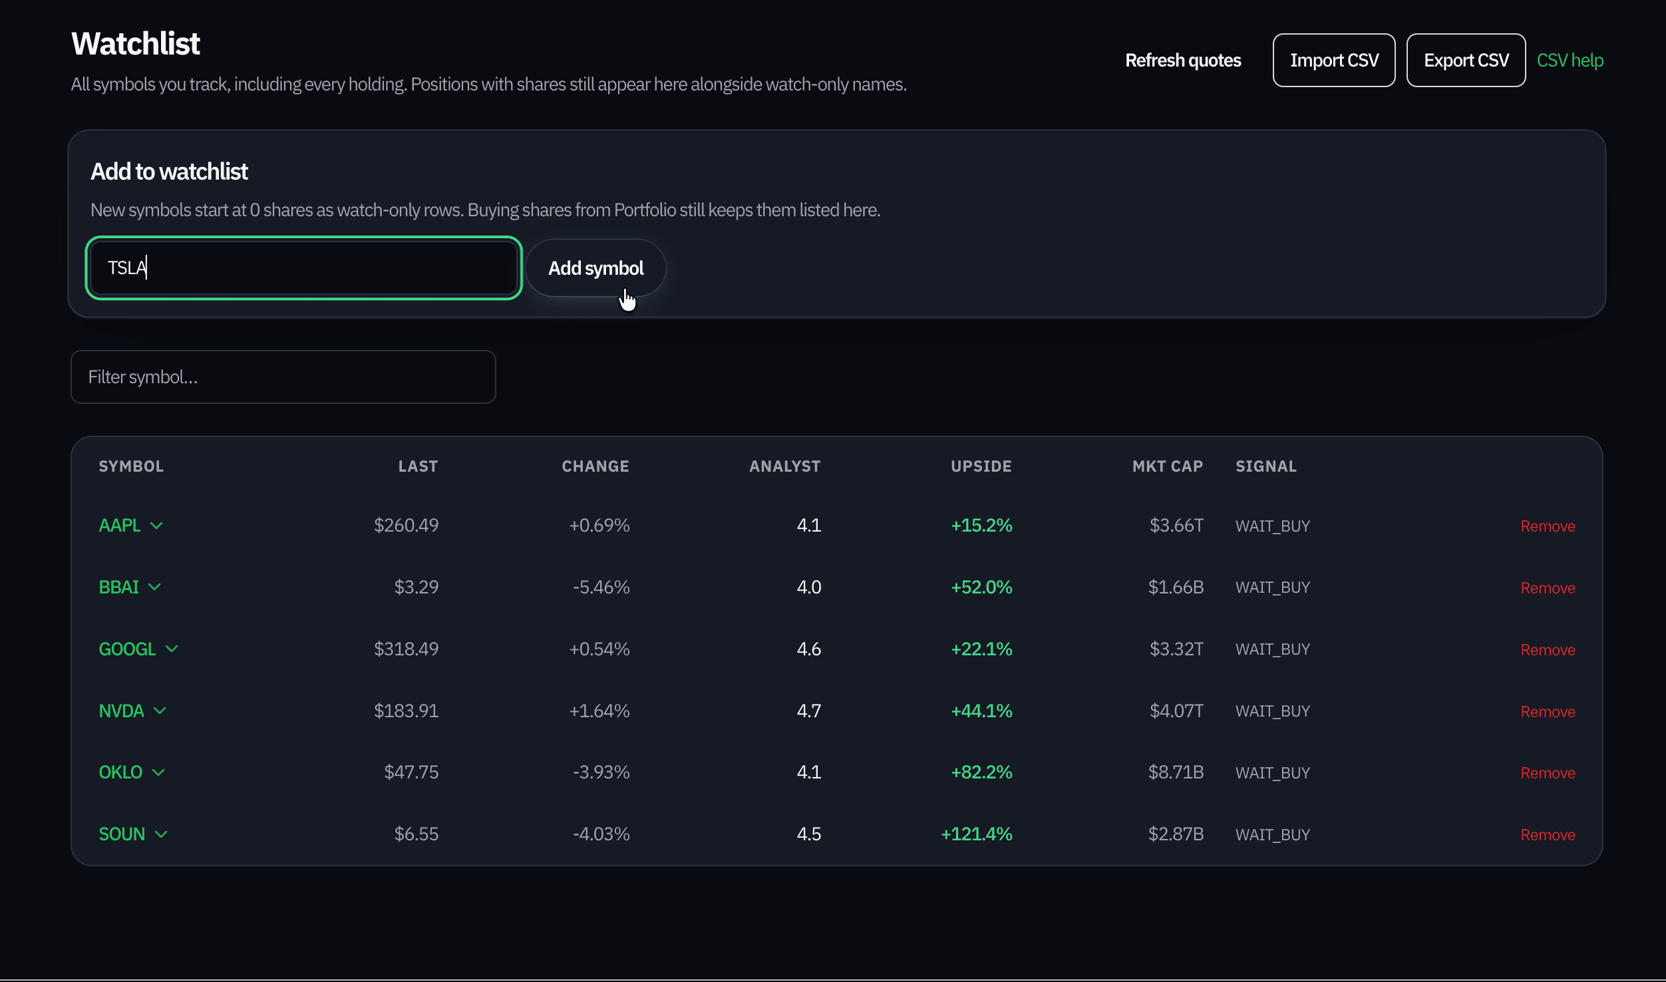This screenshot has height=982, width=1666.
Task: Click BBAI last price $3.29
Action: pos(416,587)
